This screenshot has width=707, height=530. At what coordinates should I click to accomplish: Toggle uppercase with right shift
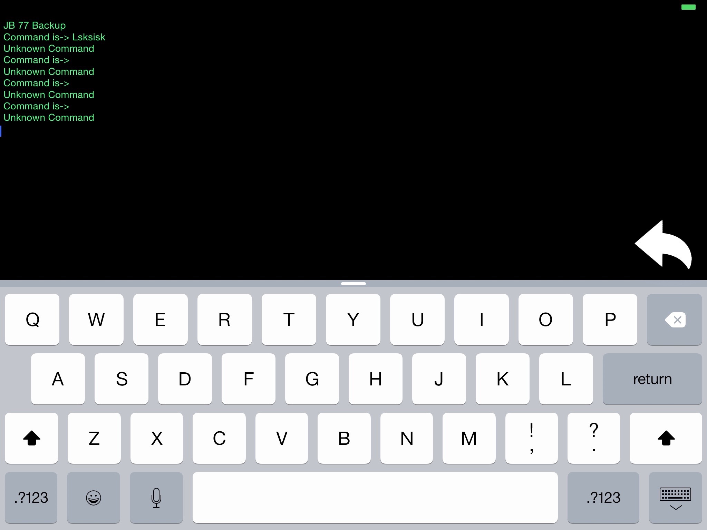coord(667,438)
